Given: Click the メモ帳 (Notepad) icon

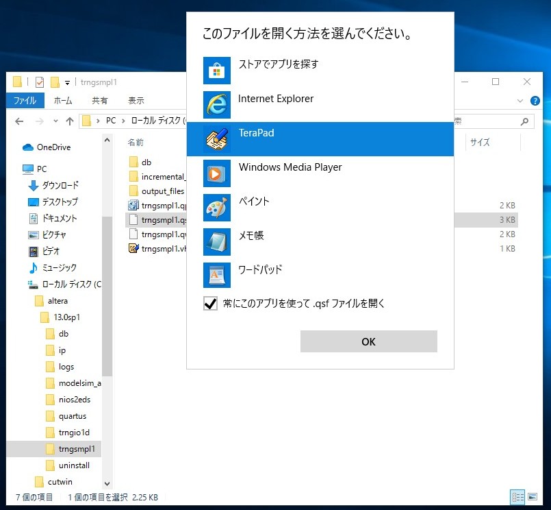Looking at the screenshot, I should click(x=217, y=242).
